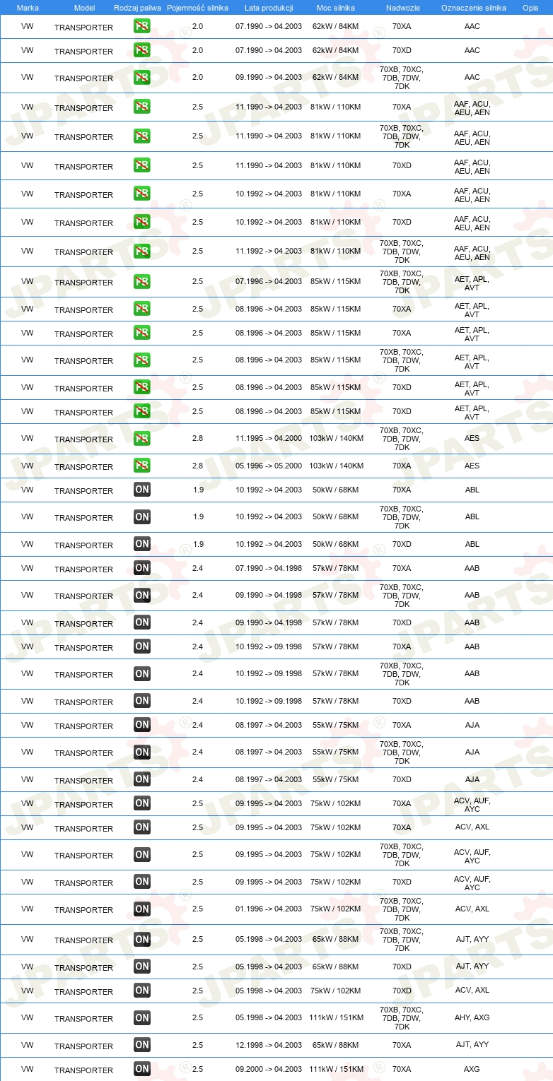The height and width of the screenshot is (1081, 553).
Task: Click the 111kW / 151KM cell in the last row
Action: (x=336, y=1069)
